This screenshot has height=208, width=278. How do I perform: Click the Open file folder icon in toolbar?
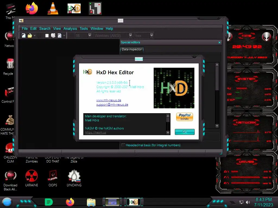[30, 35]
